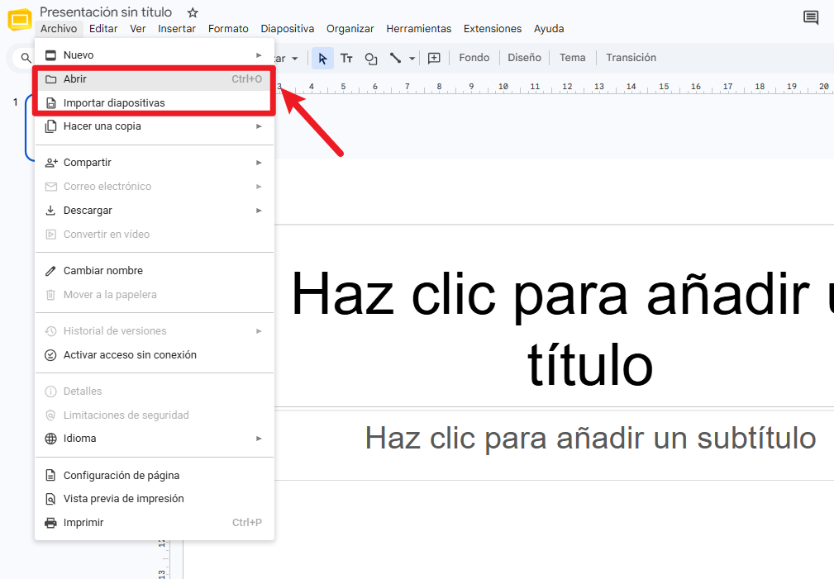Image resolution: width=834 pixels, height=579 pixels.
Task: Expand the Compartir submenu arrow
Action: coord(259,163)
